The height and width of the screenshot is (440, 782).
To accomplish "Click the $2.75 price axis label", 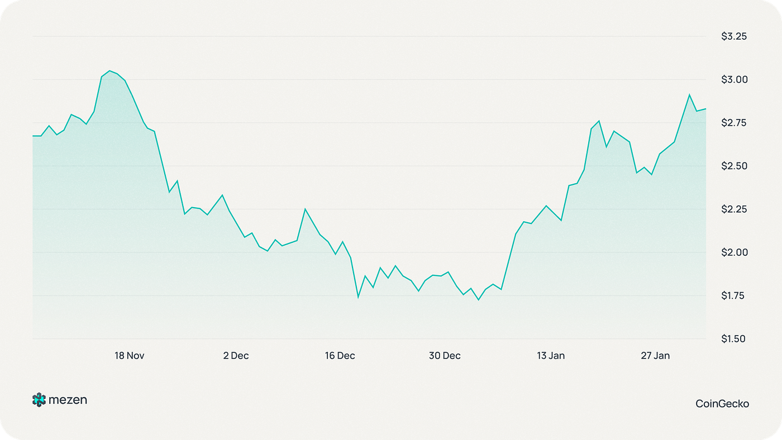I will [x=734, y=123].
